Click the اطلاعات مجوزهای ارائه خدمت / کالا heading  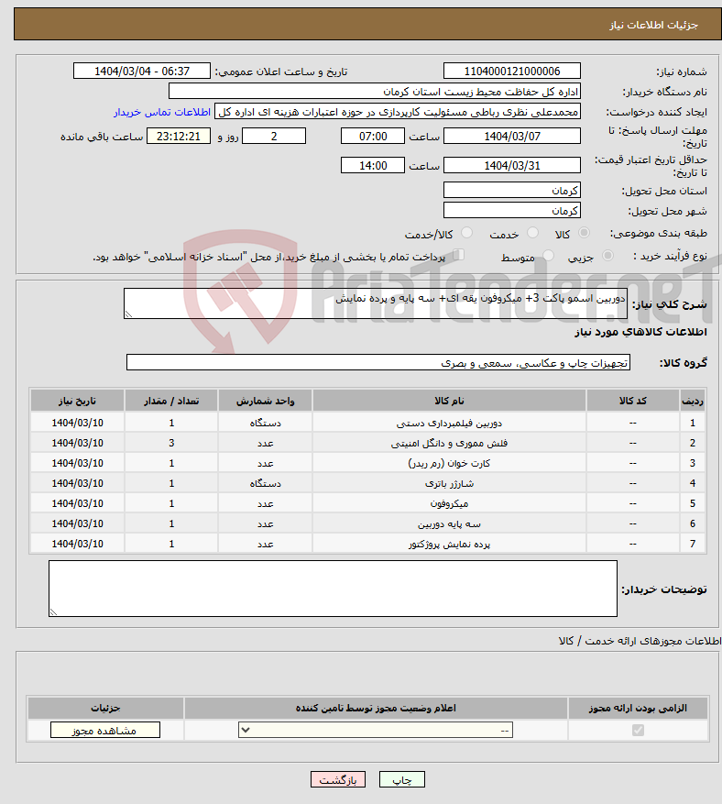(640, 641)
